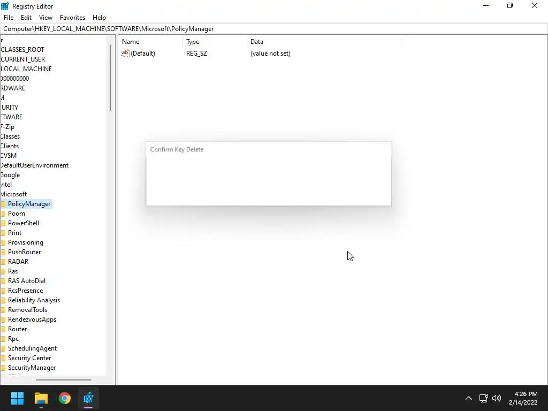This screenshot has width=548, height=411.
Task: Click the registry path address bar
Action: [x=274, y=29]
